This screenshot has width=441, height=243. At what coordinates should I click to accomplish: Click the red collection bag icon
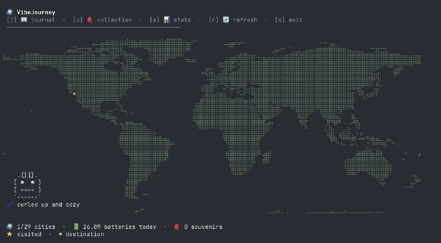(x=89, y=20)
